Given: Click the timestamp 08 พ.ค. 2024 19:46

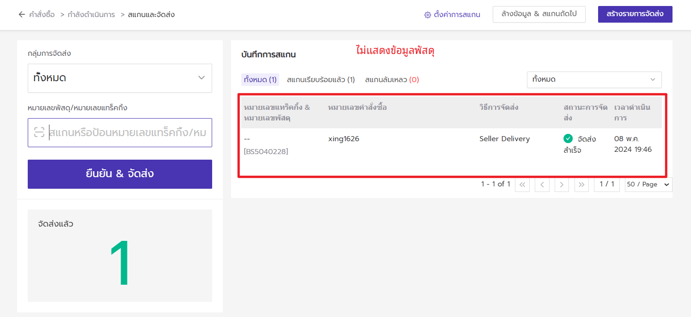Looking at the screenshot, I should click(633, 144).
